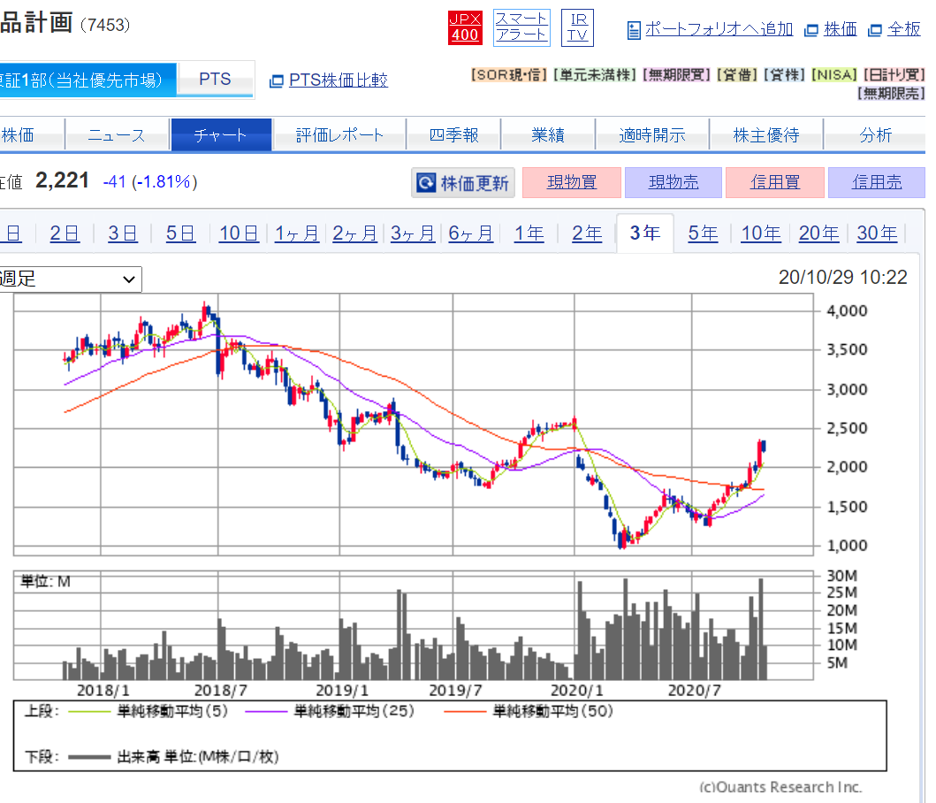Open the 適時開示 tab
This screenshot has width=936, height=803.
point(652,135)
